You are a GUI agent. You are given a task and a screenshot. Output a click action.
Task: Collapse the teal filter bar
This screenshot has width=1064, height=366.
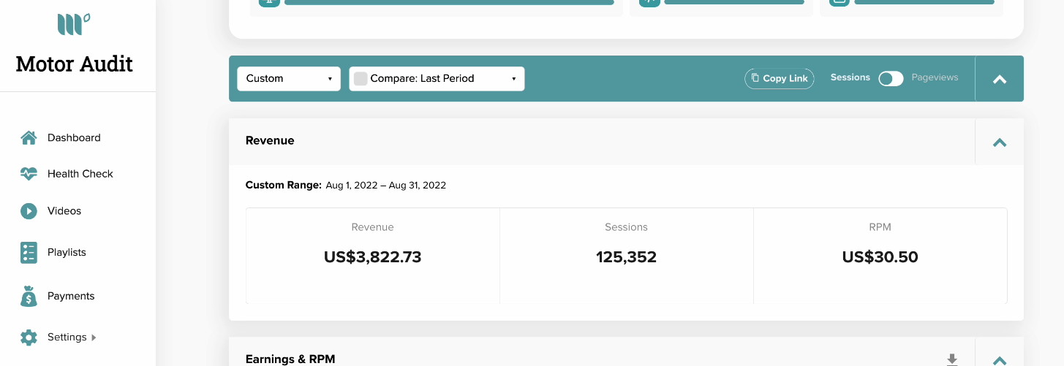[1000, 79]
